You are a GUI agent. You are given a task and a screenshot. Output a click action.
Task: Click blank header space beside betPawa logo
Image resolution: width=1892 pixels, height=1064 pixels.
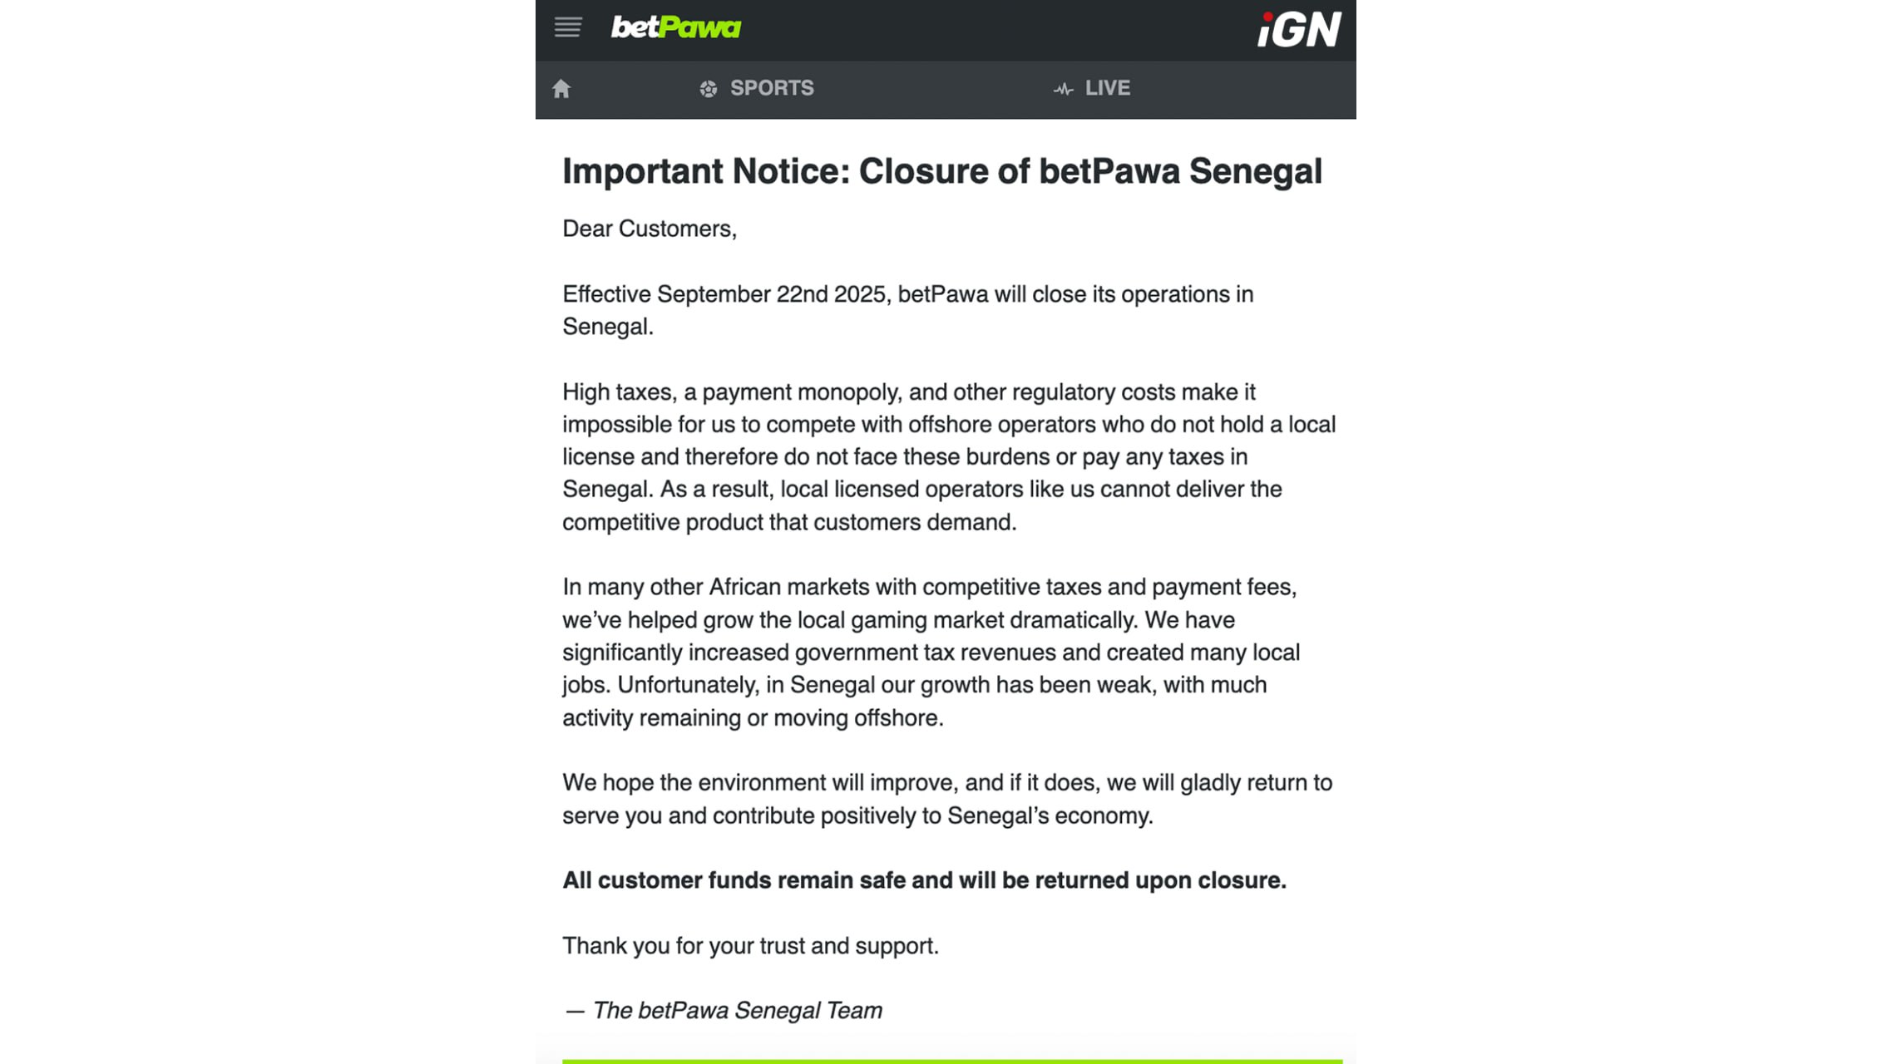coord(998,29)
